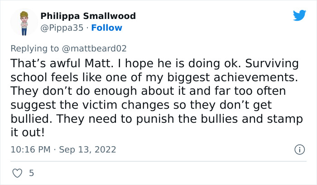Click the Twitter bird logo
The width and height of the screenshot is (317, 185).
coord(299,15)
